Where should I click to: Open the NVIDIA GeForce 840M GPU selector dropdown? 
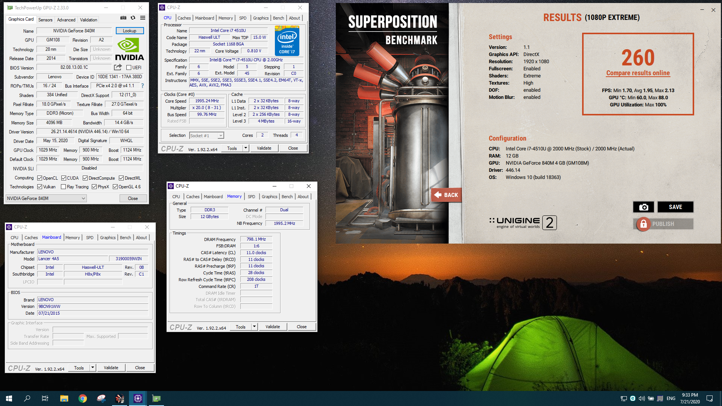46,198
